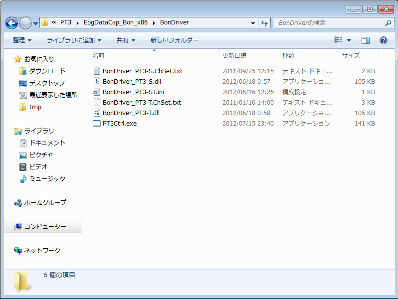Click 新しいフォルダー button
Viewport: 398px width, 299px height.
pyautogui.click(x=174, y=40)
